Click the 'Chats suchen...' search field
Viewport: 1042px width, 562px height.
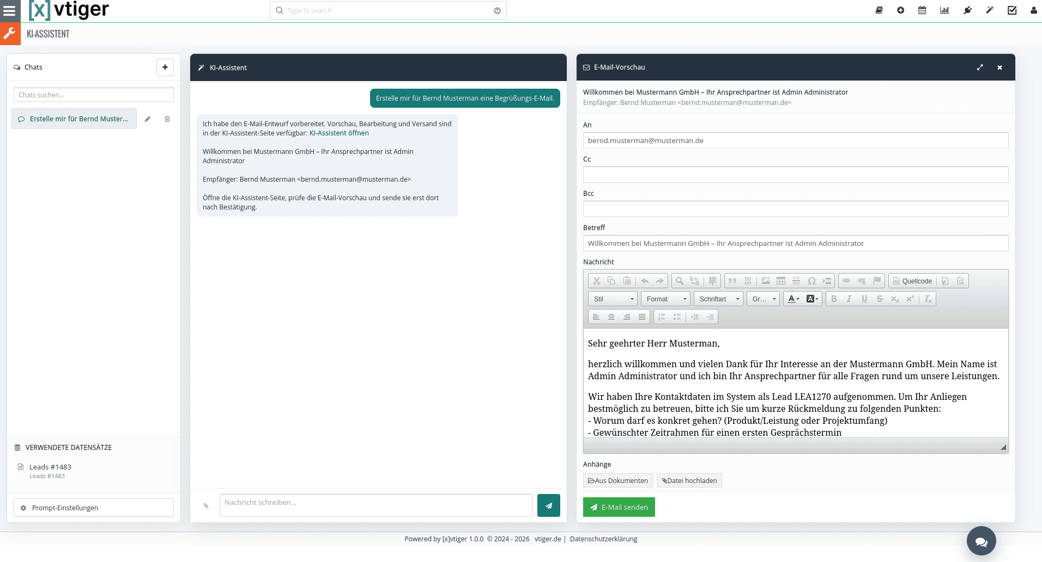pos(94,95)
